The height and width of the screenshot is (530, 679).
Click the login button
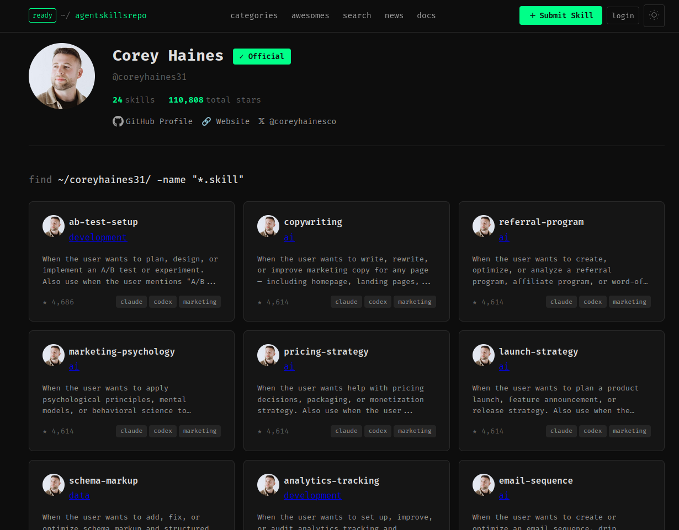click(623, 15)
